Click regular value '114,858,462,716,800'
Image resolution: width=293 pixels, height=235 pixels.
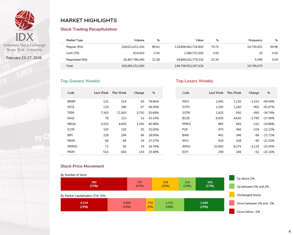click(189, 47)
